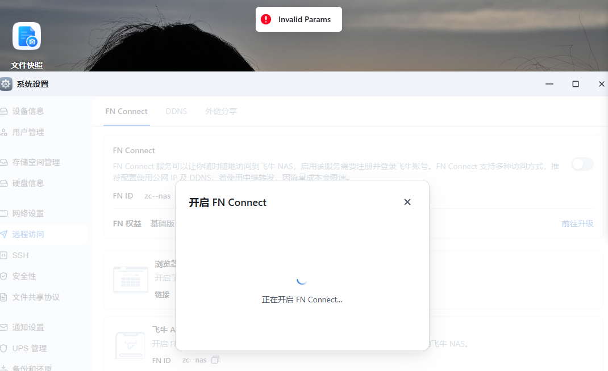Click the 基础版 plan label
Screen dimensions: 608x371
(163, 224)
